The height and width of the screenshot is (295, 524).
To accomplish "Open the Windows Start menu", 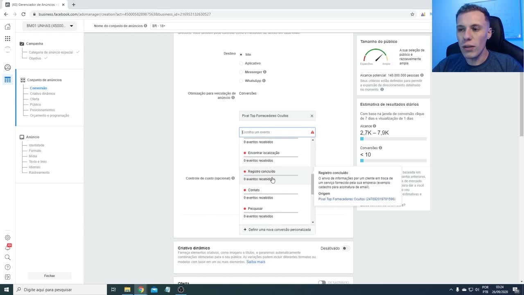I will [7, 290].
